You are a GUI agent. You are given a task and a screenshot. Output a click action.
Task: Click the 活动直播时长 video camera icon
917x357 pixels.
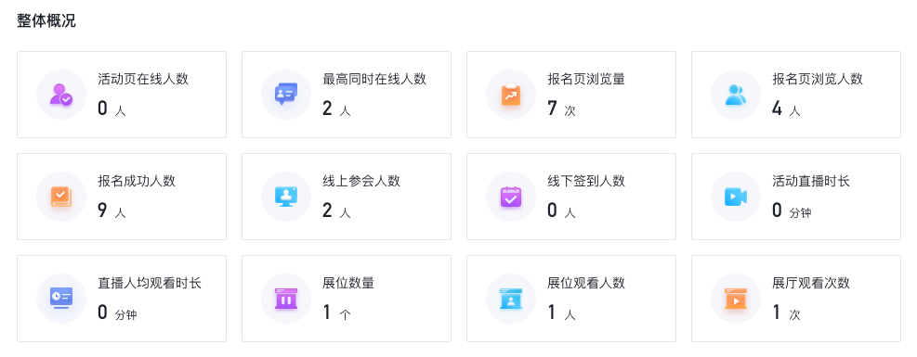736,197
